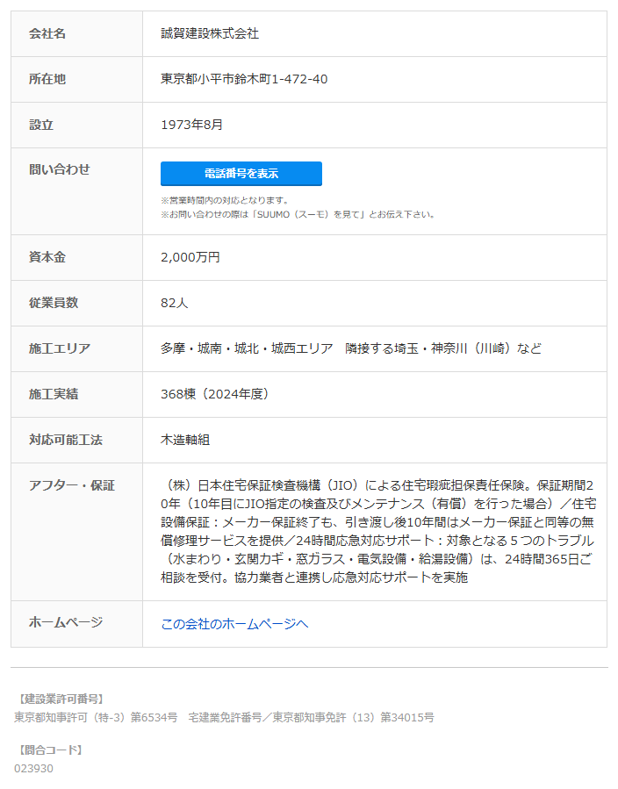Click the 問い合わせ row label
Image resolution: width=618 pixels, height=789 pixels.
click(60, 169)
